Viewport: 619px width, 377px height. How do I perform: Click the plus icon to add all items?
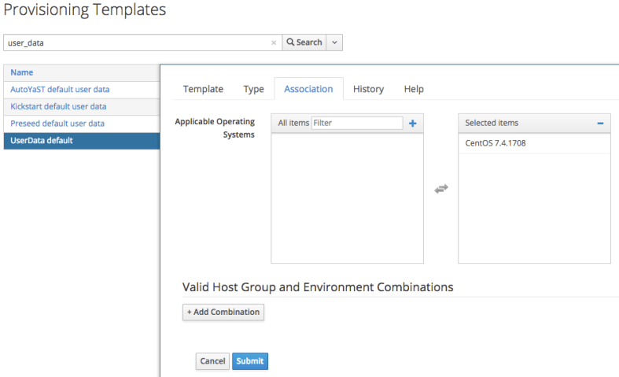point(412,124)
